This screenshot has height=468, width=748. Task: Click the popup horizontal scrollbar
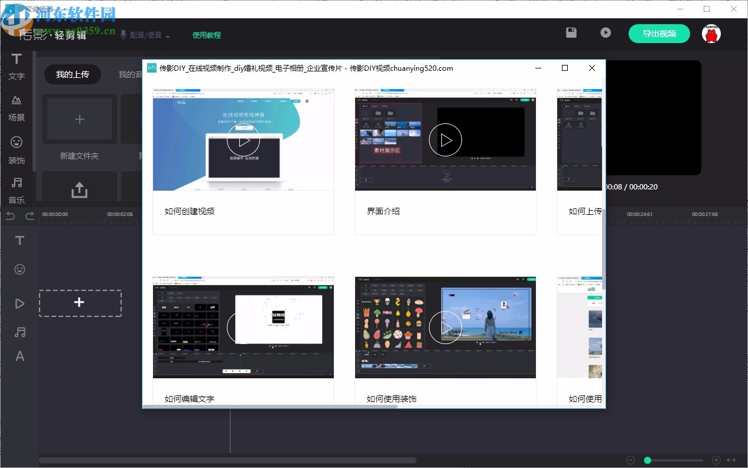[x=270, y=406]
